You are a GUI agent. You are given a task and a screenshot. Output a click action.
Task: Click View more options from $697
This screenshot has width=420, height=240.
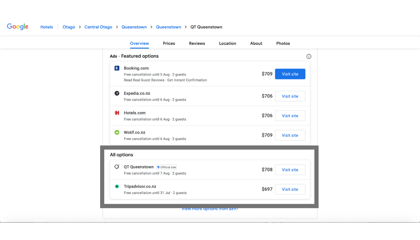(x=210, y=209)
